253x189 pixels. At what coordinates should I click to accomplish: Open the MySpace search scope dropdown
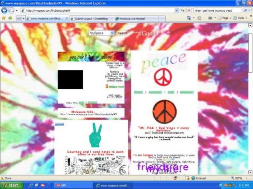[x=101, y=33]
